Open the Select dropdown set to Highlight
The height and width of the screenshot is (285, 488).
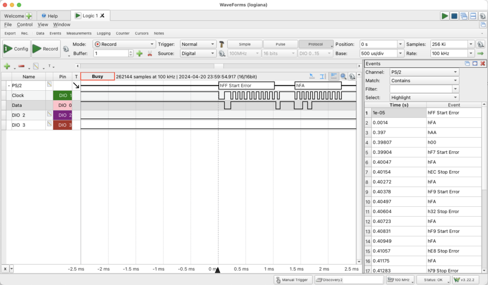[425, 97]
